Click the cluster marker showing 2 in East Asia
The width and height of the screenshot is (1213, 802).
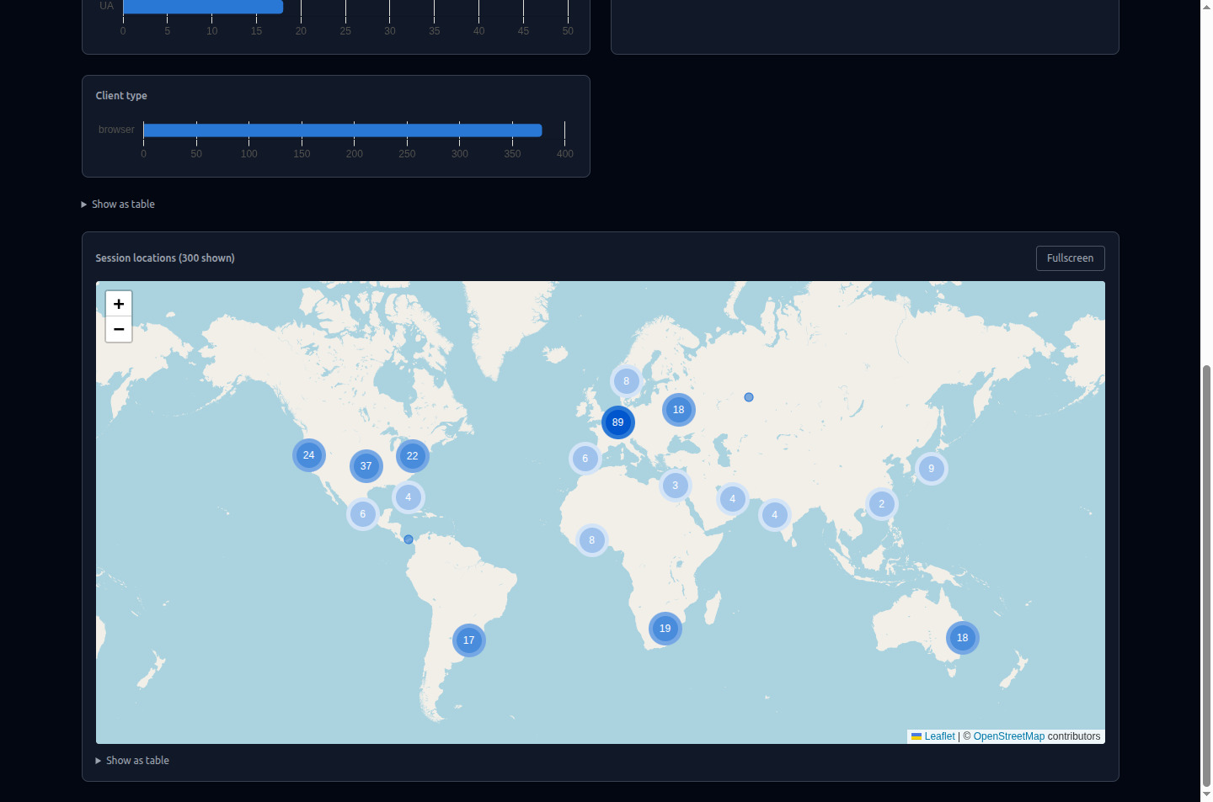882,504
